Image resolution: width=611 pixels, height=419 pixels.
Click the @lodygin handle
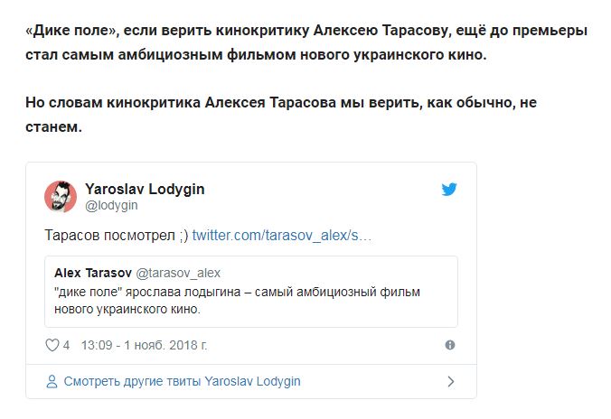pos(111,205)
